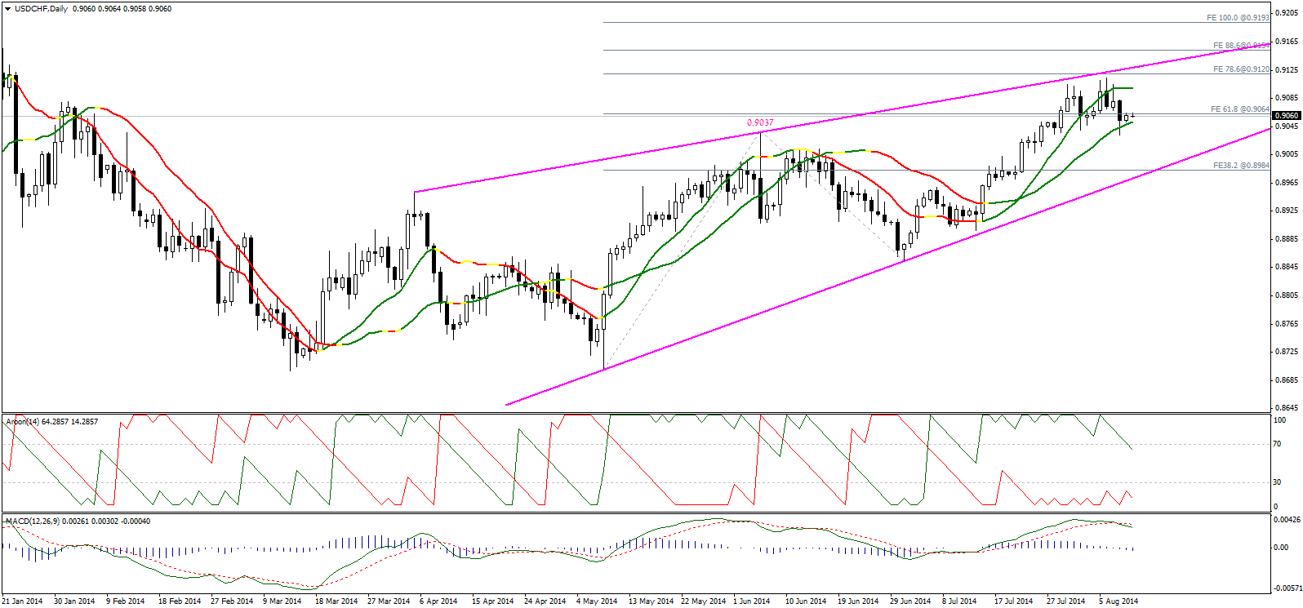Click the 10 Jun 2014 date label
Viewport: 1303px width, 608px height.
pos(806,601)
